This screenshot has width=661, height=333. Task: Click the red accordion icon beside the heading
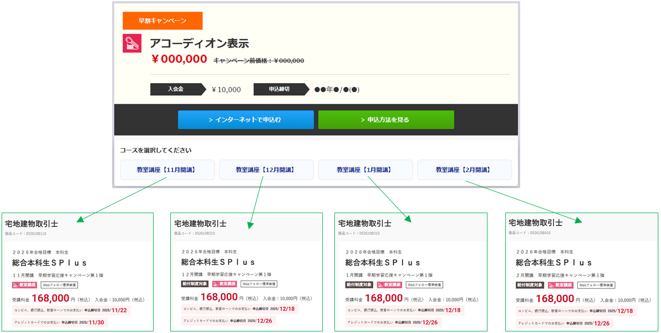click(132, 43)
